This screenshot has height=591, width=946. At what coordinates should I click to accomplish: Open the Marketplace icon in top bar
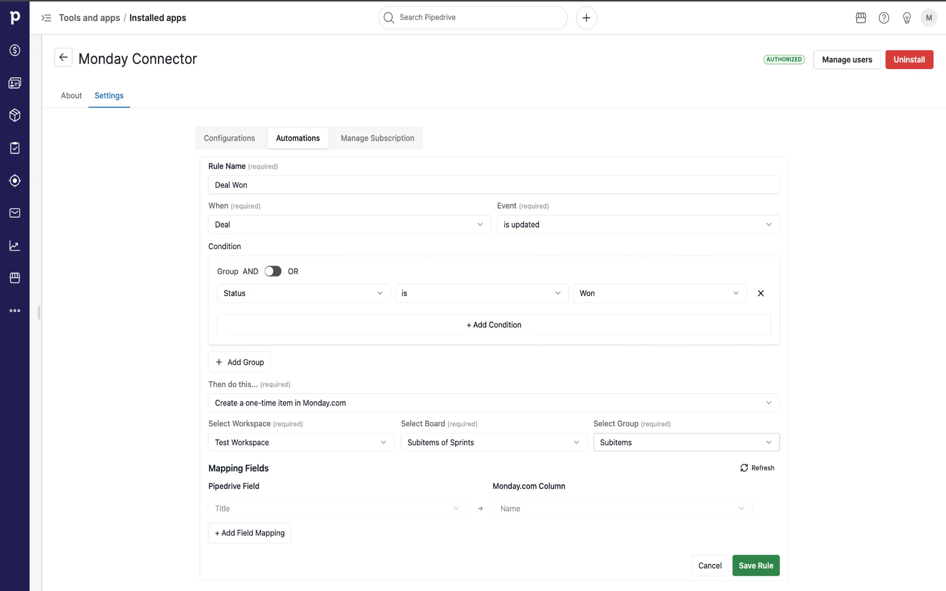[x=861, y=18]
